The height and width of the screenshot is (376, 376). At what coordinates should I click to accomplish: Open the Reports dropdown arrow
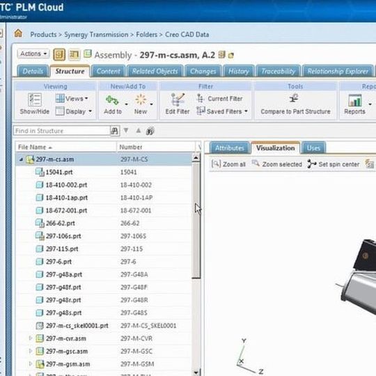click(x=370, y=104)
